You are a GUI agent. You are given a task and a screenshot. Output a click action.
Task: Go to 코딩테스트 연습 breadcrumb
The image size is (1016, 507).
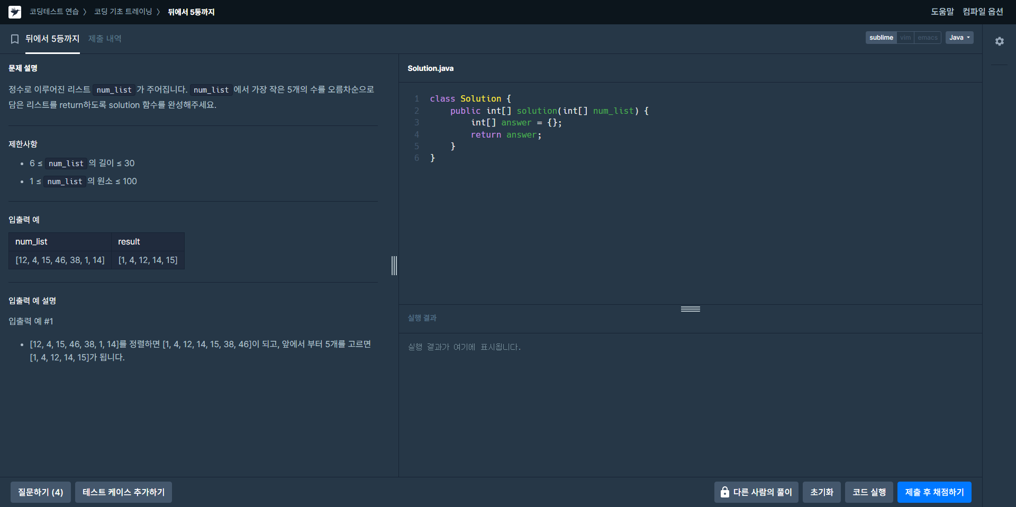pos(54,12)
